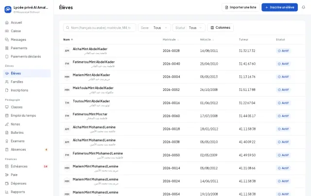The height and width of the screenshot is (196, 311).
Task: Open the Rapports chart icon
Action: pos(7,192)
